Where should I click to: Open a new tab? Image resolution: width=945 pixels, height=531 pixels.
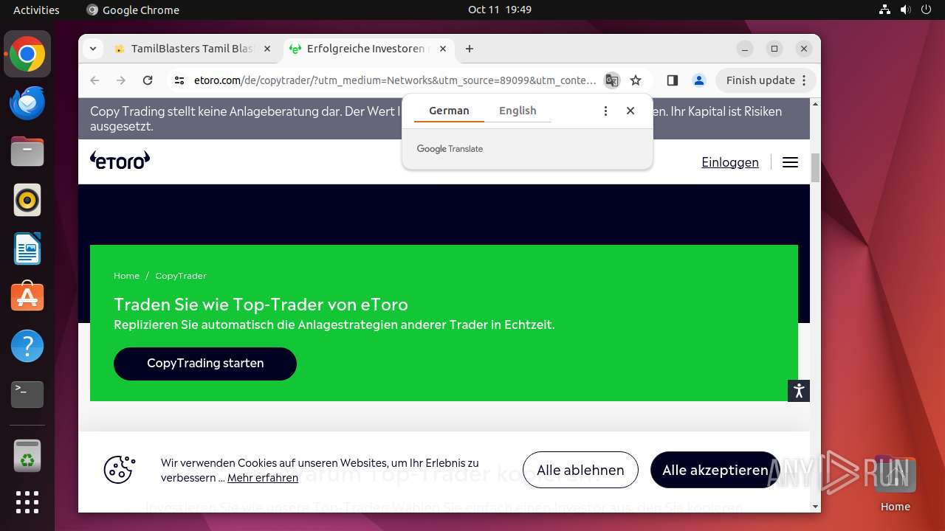[x=470, y=49]
